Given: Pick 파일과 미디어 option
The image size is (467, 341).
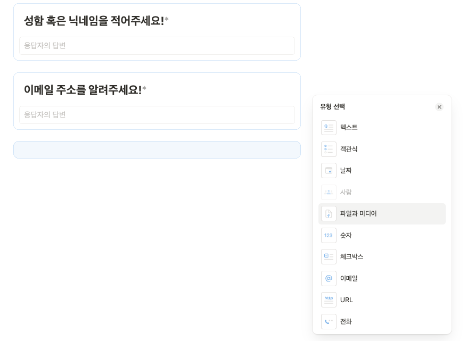Looking at the screenshot, I should click(x=358, y=214).
